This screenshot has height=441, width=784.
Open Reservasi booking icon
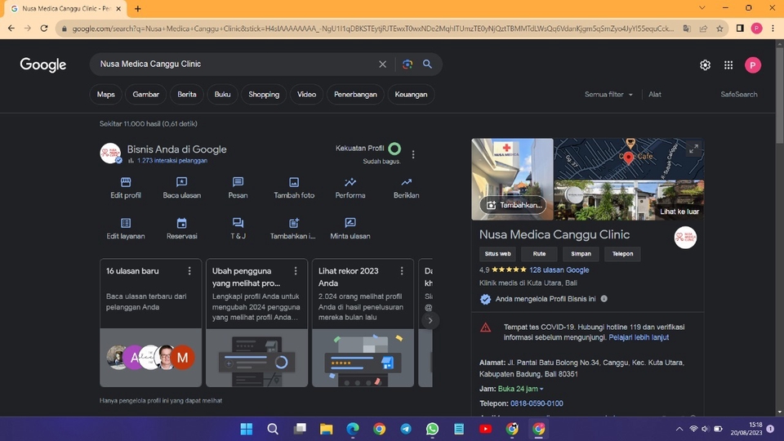pyautogui.click(x=181, y=229)
